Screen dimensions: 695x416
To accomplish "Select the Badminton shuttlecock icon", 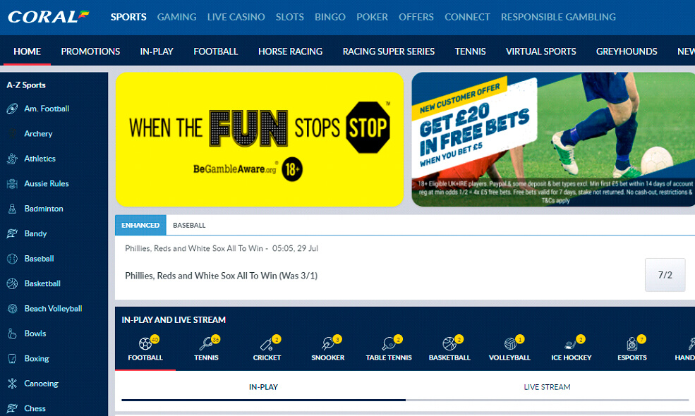I will pyautogui.click(x=12, y=209).
